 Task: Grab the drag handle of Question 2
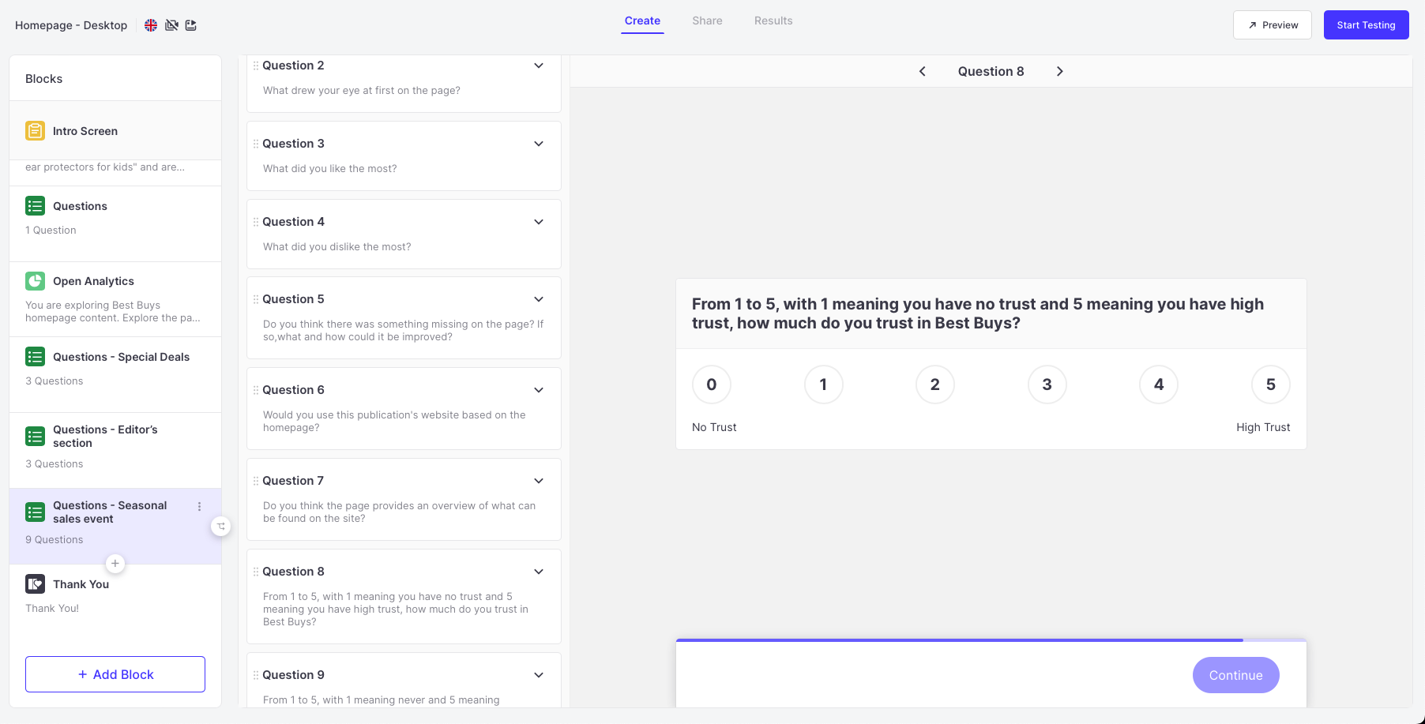pyautogui.click(x=256, y=66)
